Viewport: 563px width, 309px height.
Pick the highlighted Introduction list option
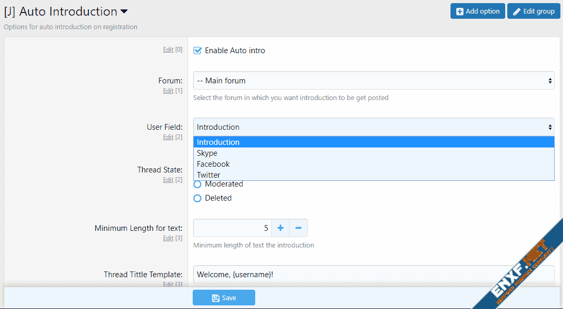click(x=218, y=142)
